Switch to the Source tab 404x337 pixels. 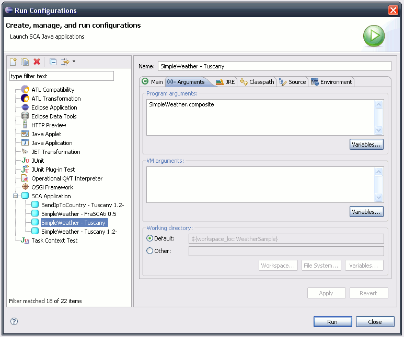(x=293, y=82)
